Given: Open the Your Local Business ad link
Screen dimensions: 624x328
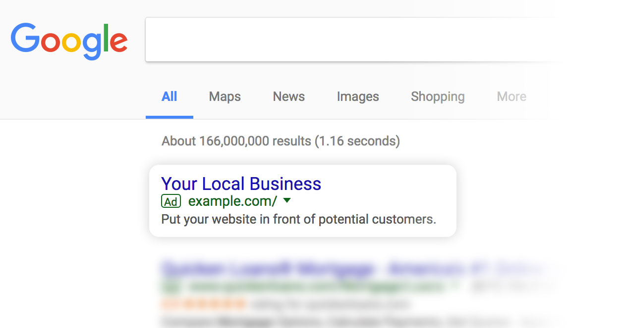Looking at the screenshot, I should 241,184.
